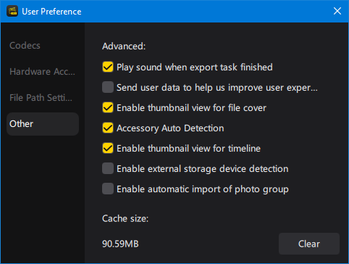Clear the cache with Clear button
This screenshot has width=349, height=264.
tap(309, 244)
